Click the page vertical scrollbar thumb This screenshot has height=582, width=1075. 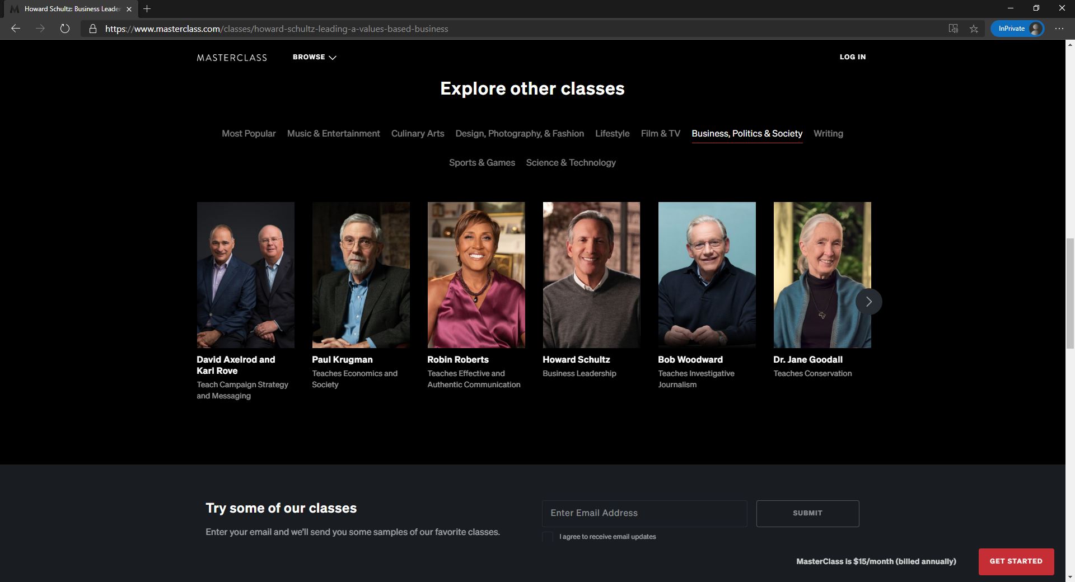tap(1070, 293)
